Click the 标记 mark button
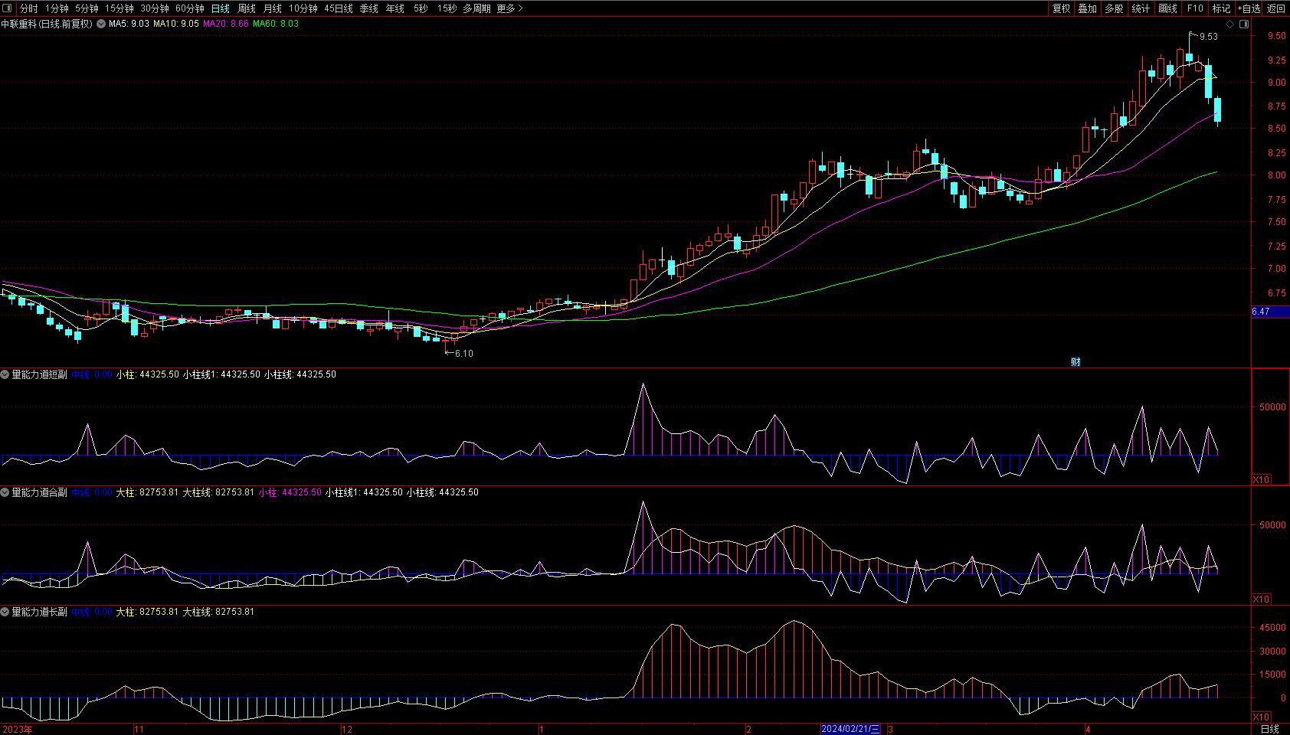 1221,8
